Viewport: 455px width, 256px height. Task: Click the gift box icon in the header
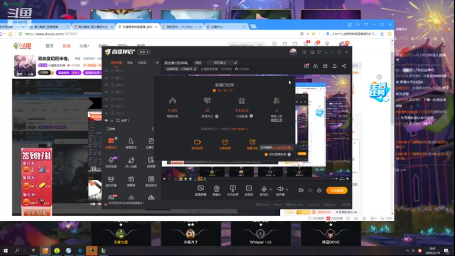click(x=307, y=66)
